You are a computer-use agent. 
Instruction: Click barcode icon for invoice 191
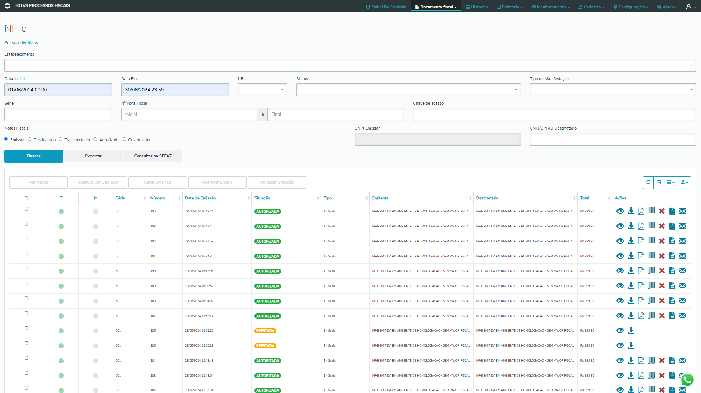(651, 256)
